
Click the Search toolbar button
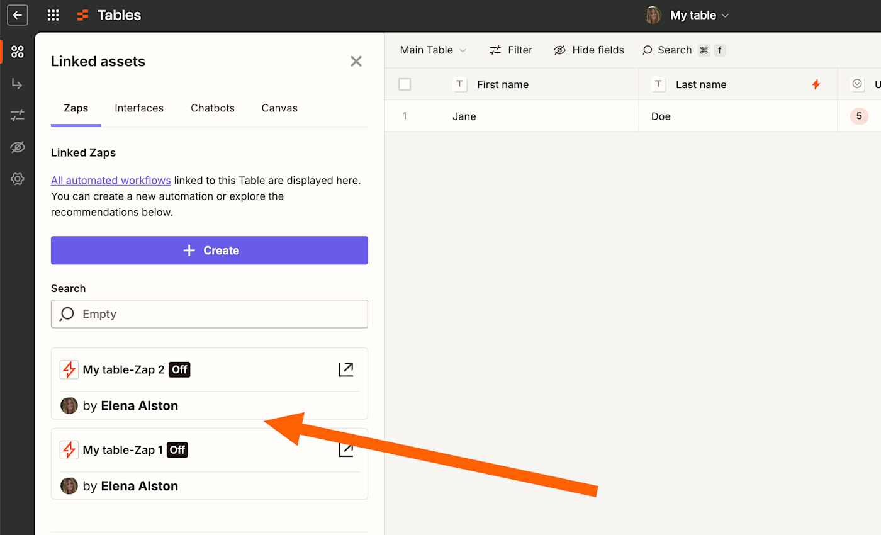pos(683,50)
